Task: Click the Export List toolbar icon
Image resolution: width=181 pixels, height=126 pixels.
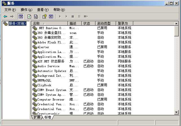Action: (36, 17)
